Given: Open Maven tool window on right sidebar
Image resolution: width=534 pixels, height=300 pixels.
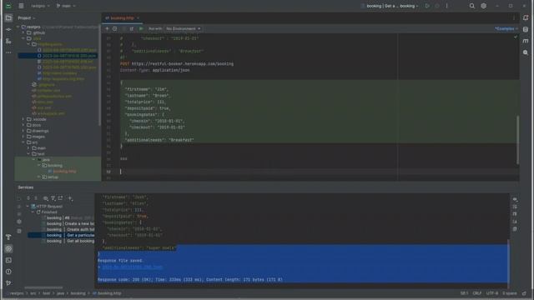Looking at the screenshot, I should tap(526, 41).
